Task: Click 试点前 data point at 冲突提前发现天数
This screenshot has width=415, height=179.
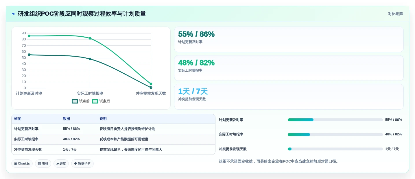Action: tap(151, 87)
